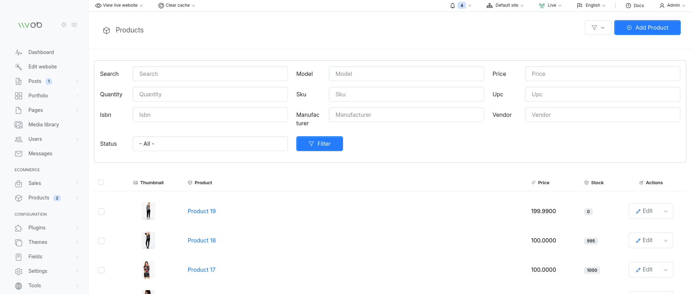Click the notification bell icon
692x294 pixels.
[x=453, y=6]
